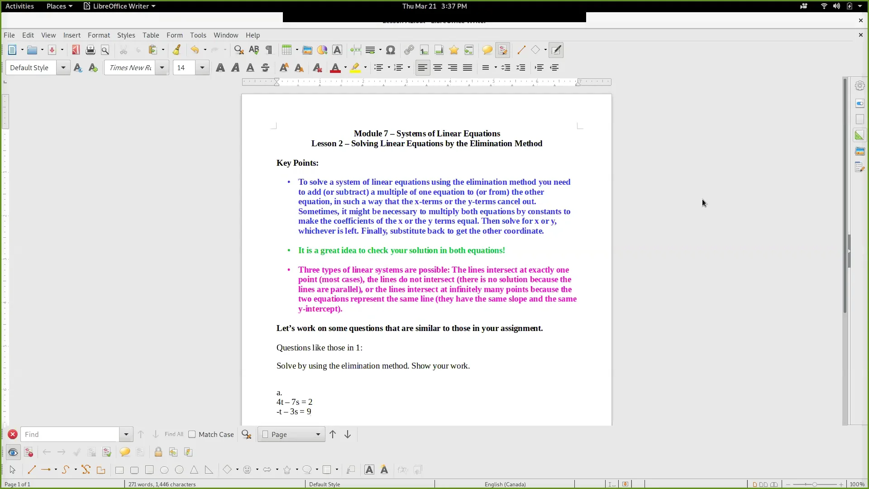
Task: Toggle Show Draw Functions button
Action: pyautogui.click(x=556, y=50)
